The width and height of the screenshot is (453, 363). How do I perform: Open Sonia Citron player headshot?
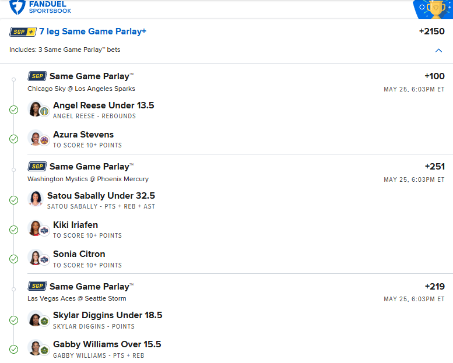pos(35,258)
